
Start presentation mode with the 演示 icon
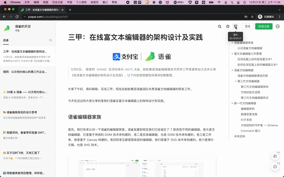236,27
